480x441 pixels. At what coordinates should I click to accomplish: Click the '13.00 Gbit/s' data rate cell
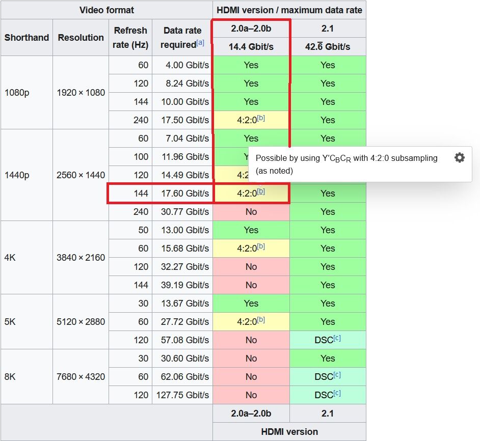point(182,230)
